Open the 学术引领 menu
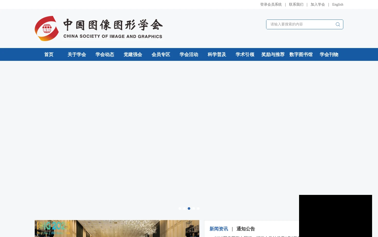Viewport: 378px width, 237px height. coord(245,54)
